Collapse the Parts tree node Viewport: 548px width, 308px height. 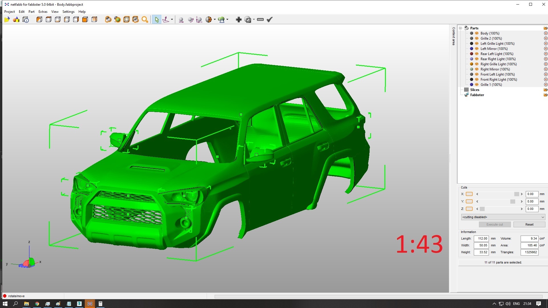click(460, 28)
